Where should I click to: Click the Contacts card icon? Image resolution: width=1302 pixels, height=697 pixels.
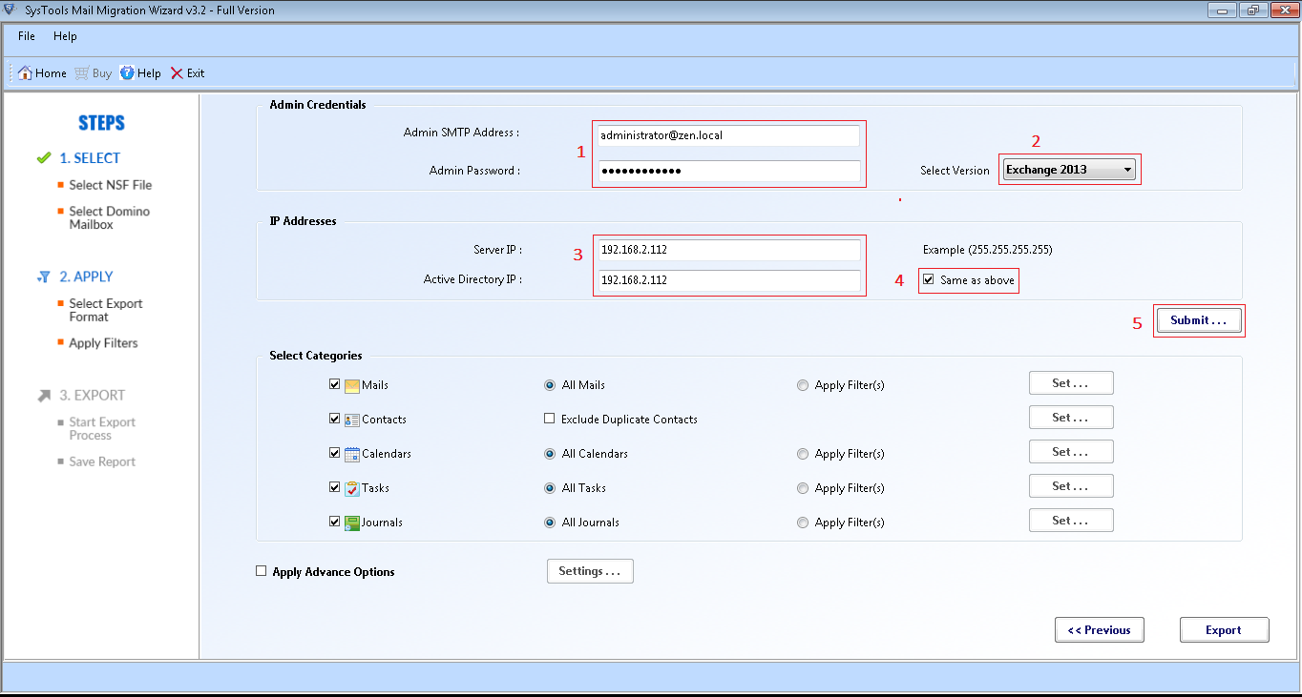click(351, 420)
